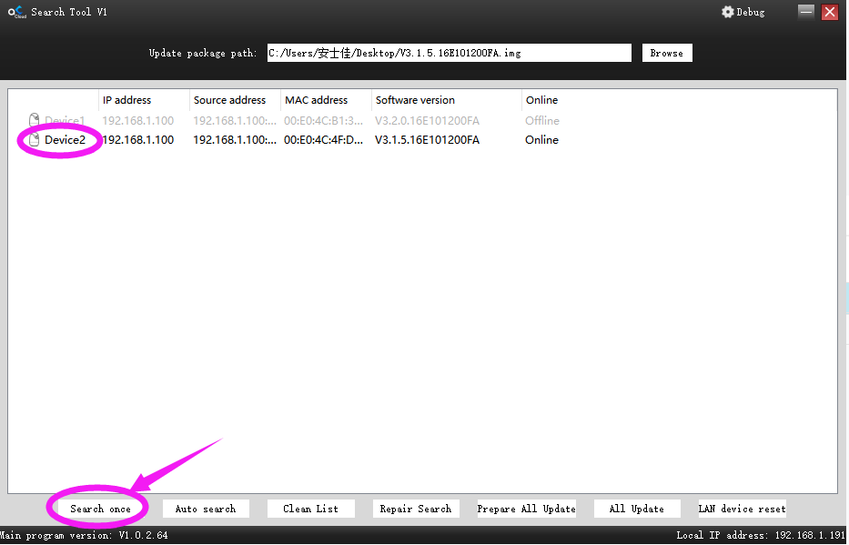Click the Search once button

(100, 509)
